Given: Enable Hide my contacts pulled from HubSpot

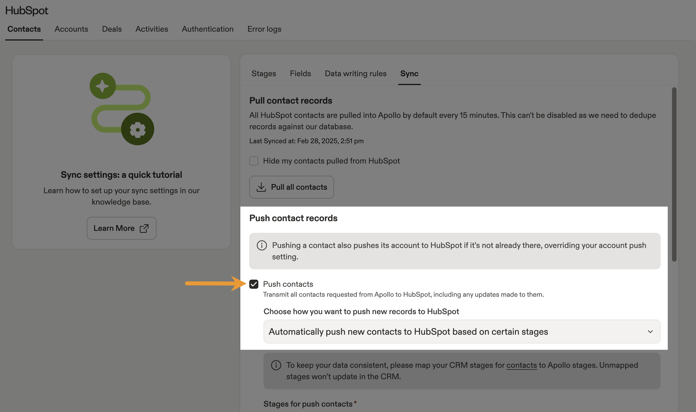Looking at the screenshot, I should [254, 161].
